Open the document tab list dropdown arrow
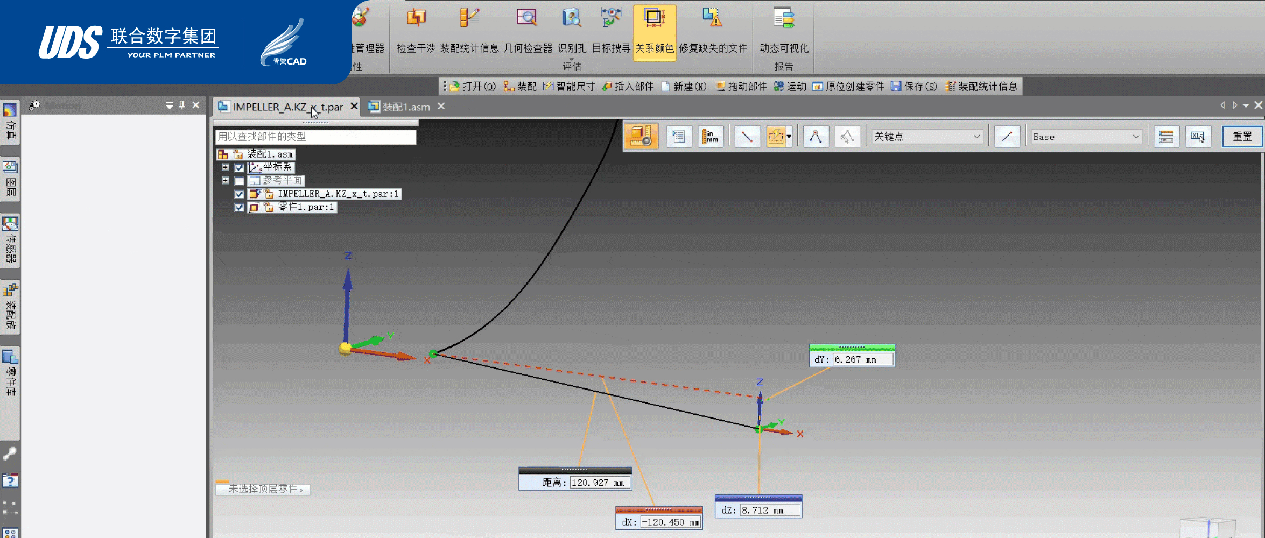The image size is (1265, 538). [x=1246, y=105]
